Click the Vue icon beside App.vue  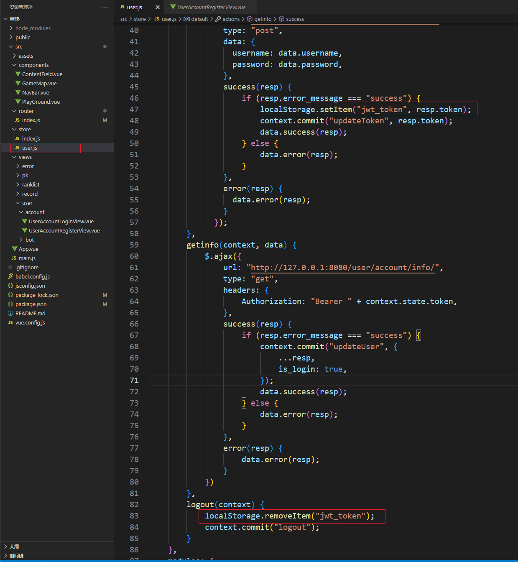click(x=15, y=249)
